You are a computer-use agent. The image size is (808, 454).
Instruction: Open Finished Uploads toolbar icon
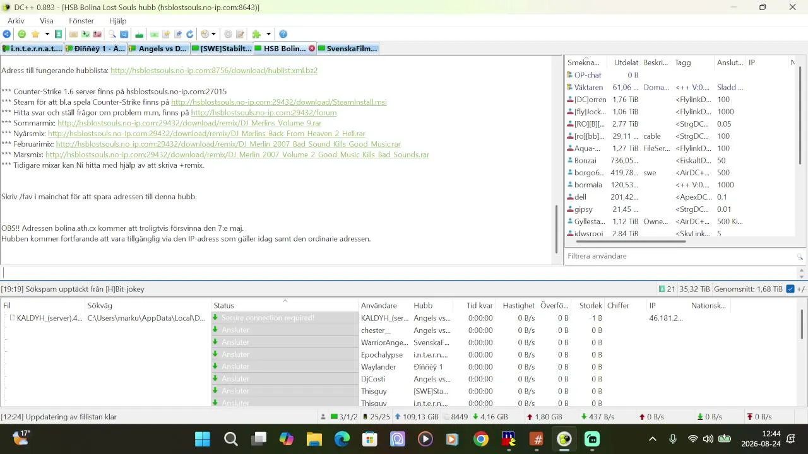pyautogui.click(x=97, y=34)
